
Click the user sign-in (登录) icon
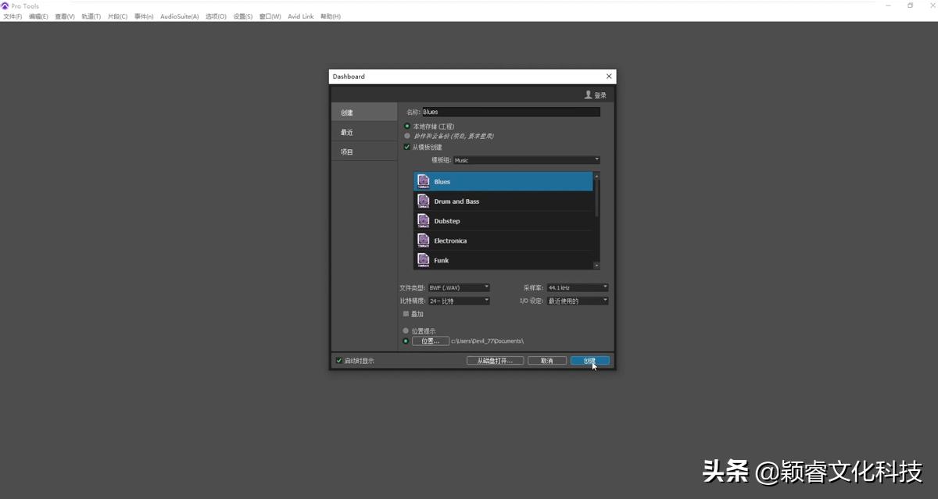click(x=589, y=94)
